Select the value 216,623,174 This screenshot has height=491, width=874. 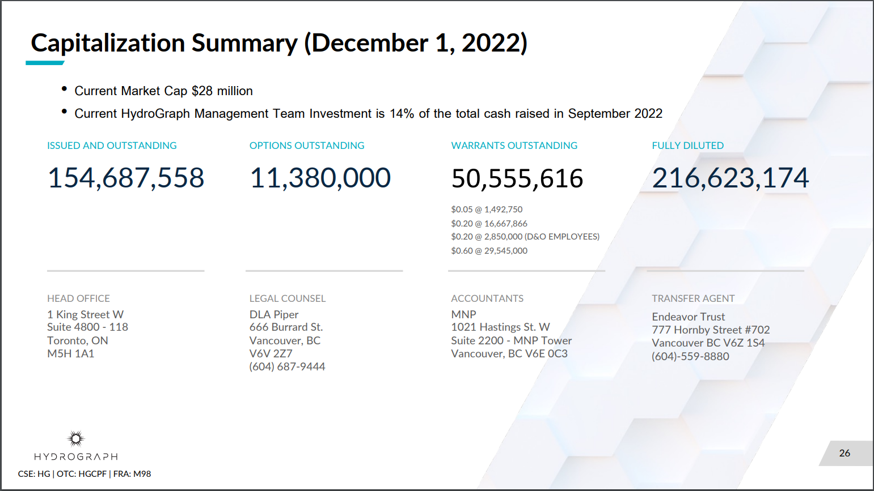[x=731, y=178]
